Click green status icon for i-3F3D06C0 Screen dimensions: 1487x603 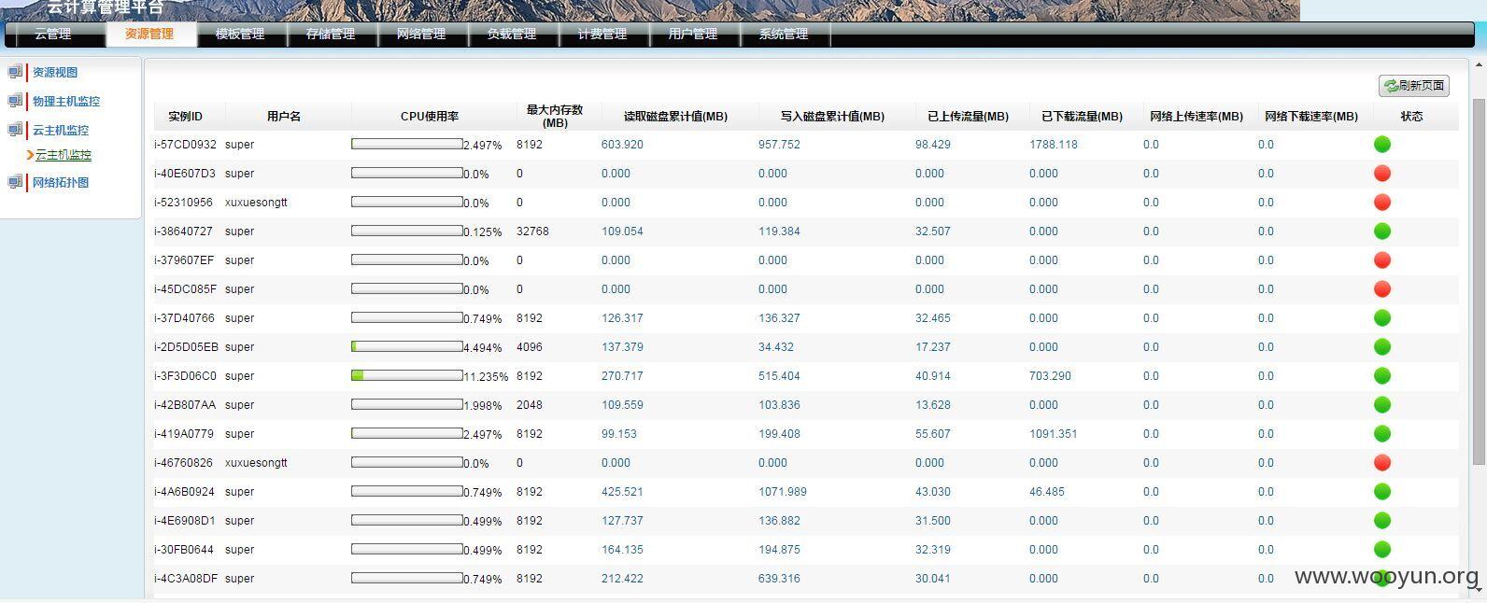pos(1382,376)
